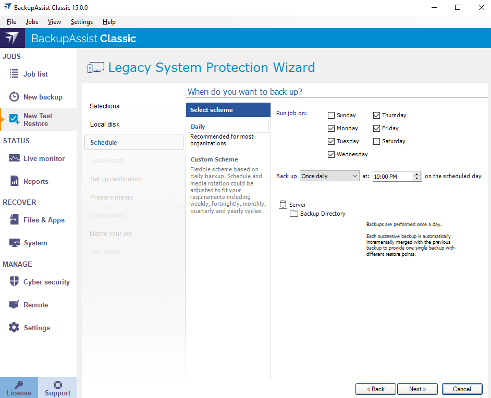Open Settings gear icon in sidebar
The height and width of the screenshot is (398, 491).
point(14,328)
